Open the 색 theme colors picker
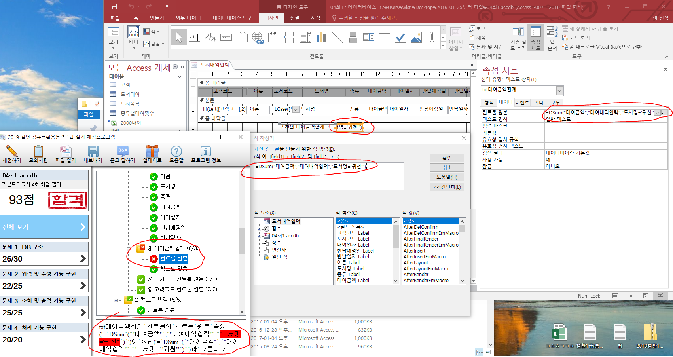This screenshot has width=673, height=357. [x=151, y=32]
